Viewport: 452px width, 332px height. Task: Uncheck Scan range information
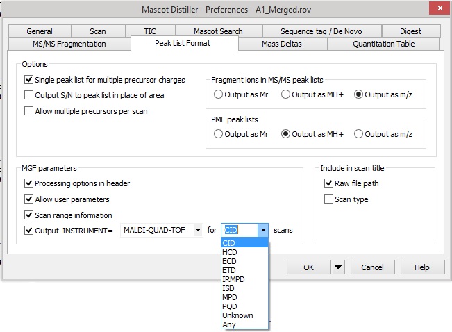(x=28, y=215)
